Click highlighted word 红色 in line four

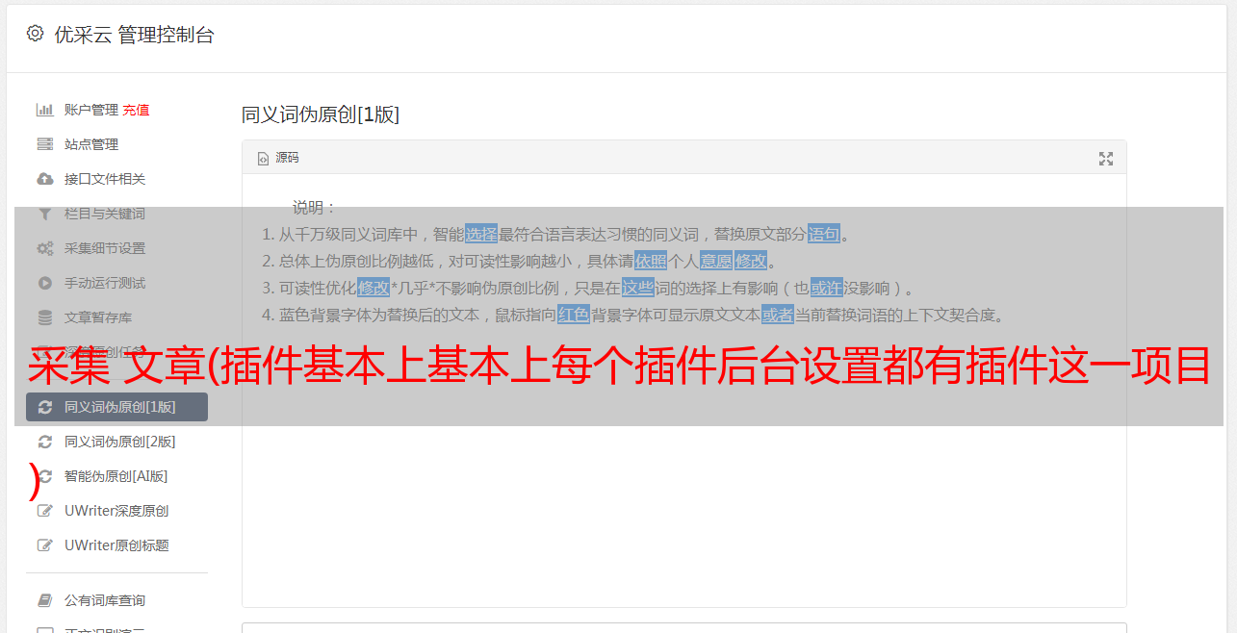574,315
